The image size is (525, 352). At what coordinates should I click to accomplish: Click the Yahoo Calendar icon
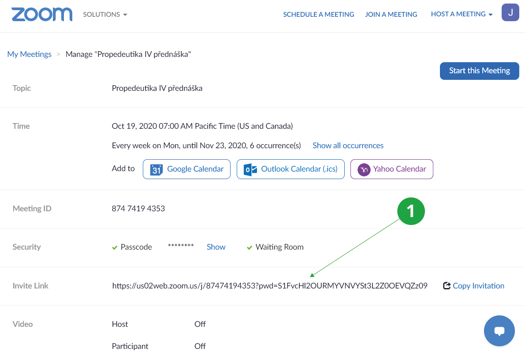[x=364, y=169]
